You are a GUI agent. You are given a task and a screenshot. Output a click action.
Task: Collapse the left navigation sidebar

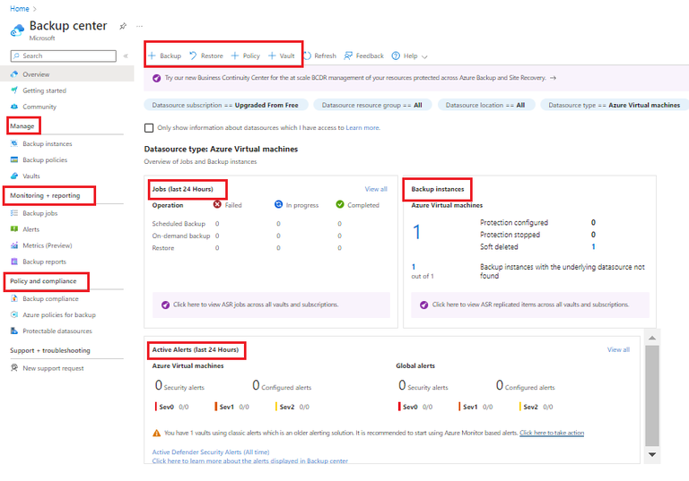126,56
